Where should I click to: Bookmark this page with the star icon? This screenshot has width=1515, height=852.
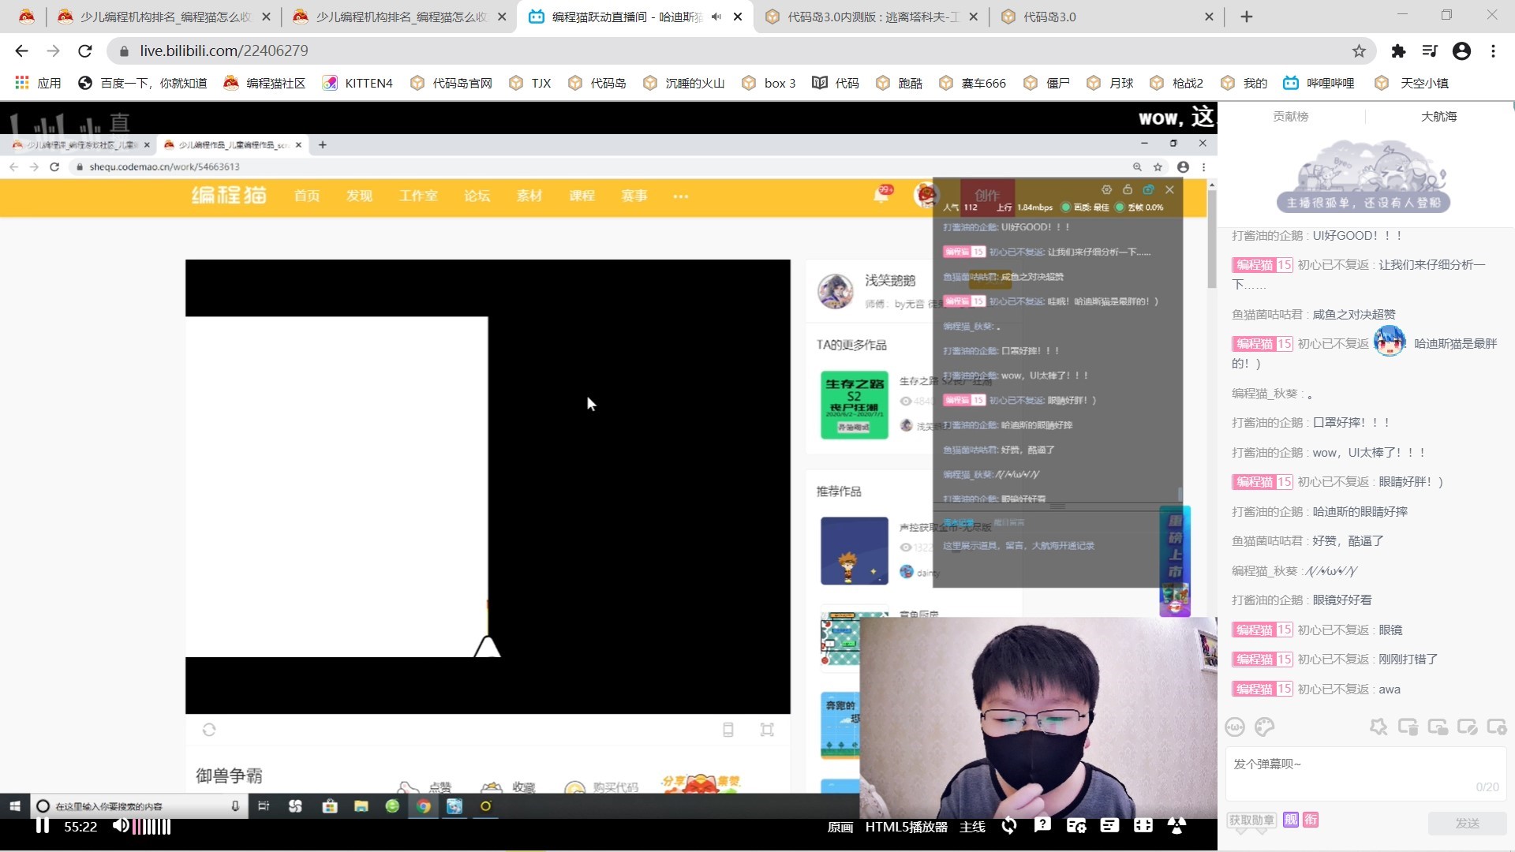(x=1359, y=51)
